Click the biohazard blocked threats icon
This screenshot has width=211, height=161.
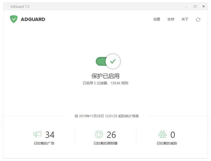pyautogui.click(x=162, y=134)
